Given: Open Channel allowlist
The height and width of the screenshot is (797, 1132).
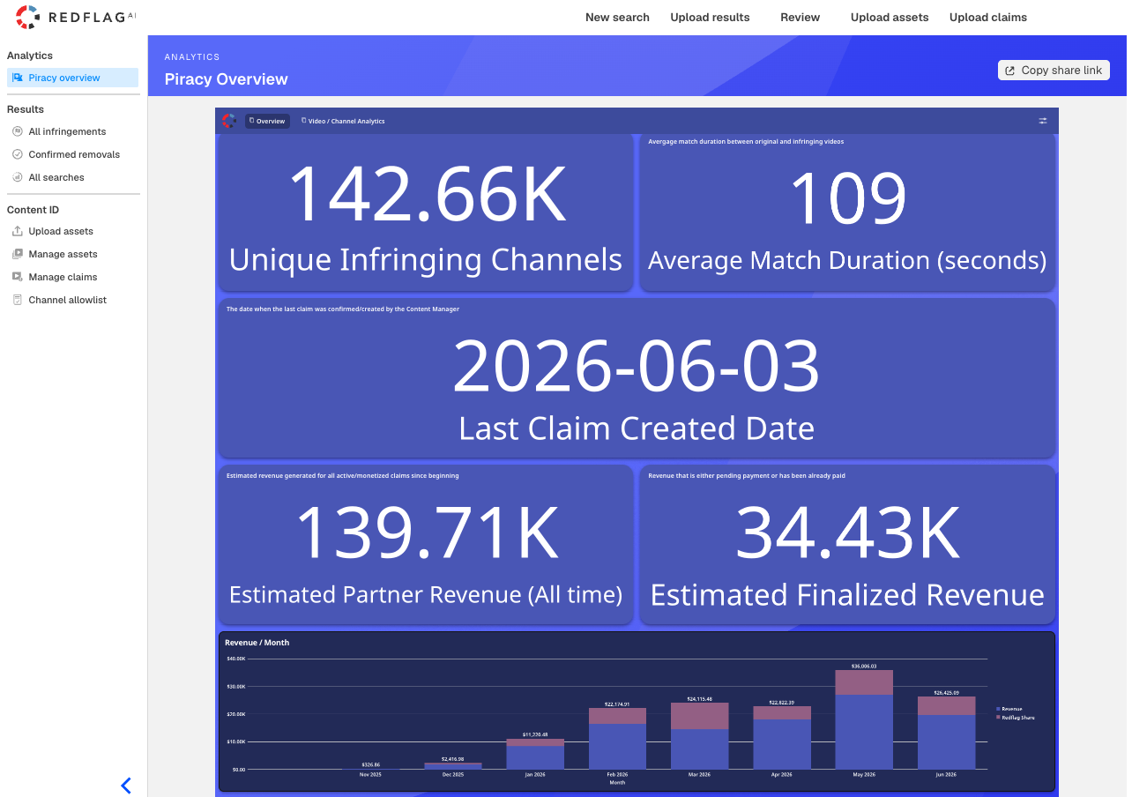Looking at the screenshot, I should click(x=67, y=300).
